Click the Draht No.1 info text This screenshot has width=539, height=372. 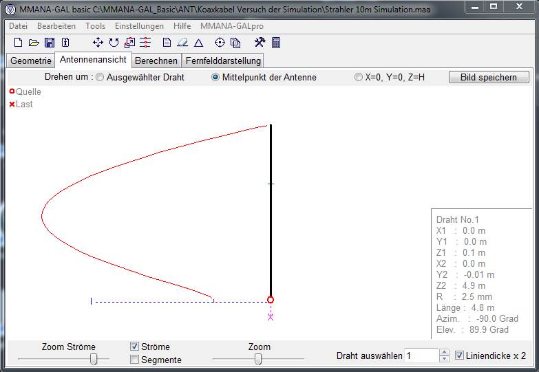coord(458,219)
